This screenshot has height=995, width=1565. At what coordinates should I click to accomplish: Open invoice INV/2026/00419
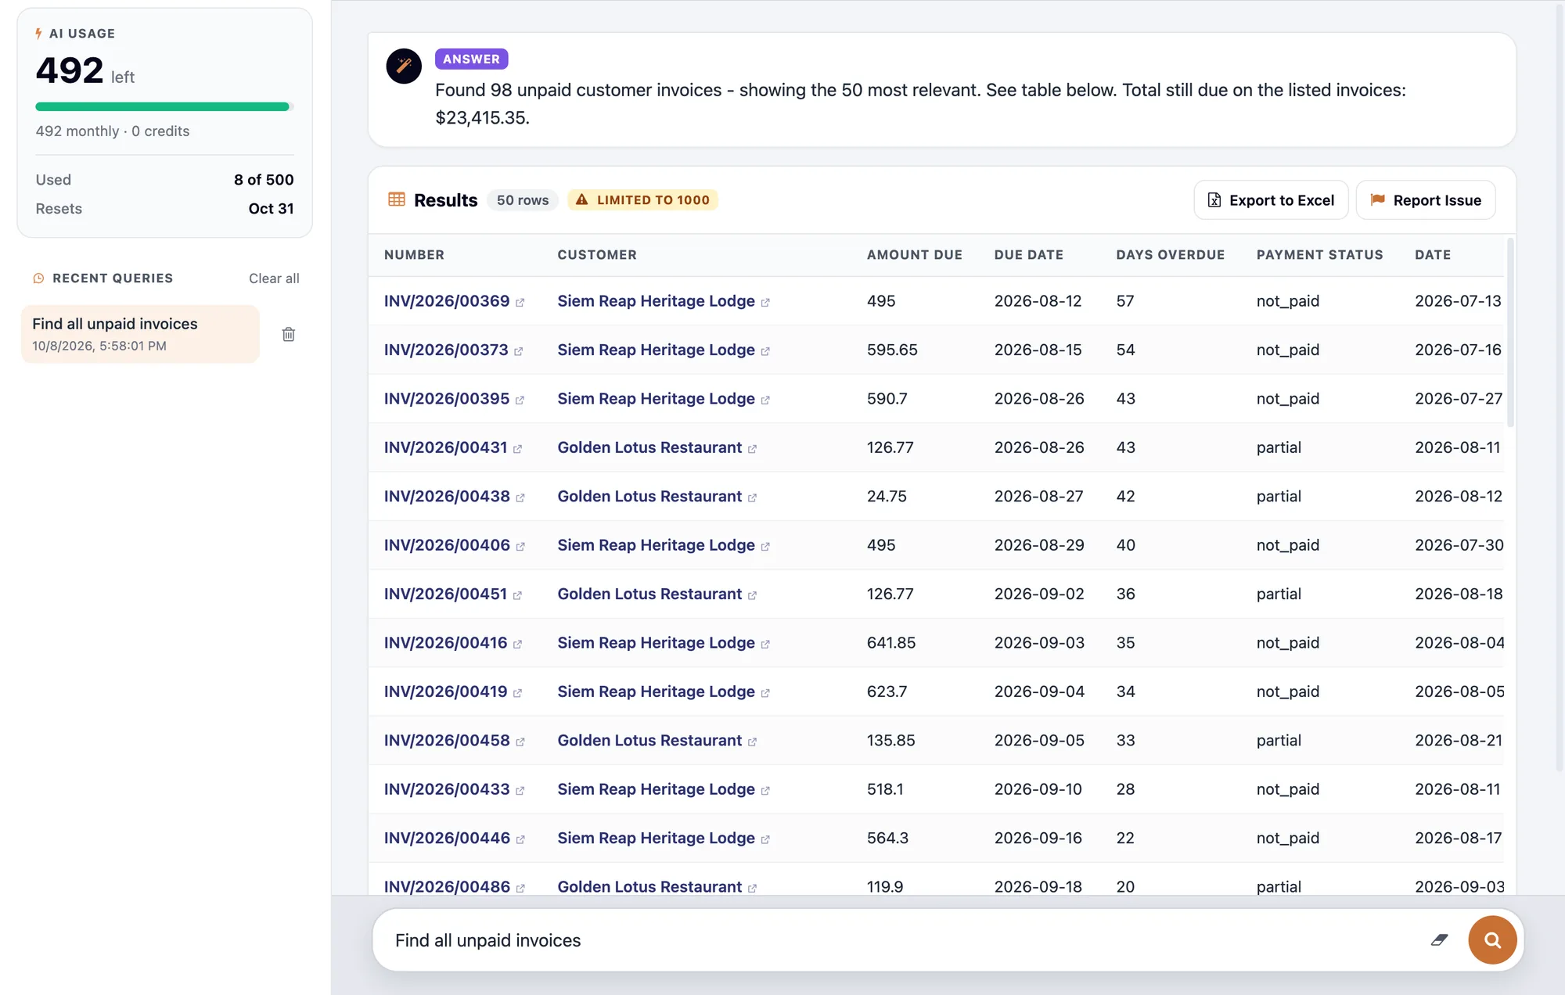(x=445, y=691)
